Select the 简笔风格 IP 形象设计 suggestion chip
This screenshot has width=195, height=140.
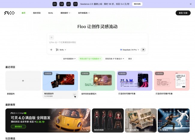[x=115, y=59]
